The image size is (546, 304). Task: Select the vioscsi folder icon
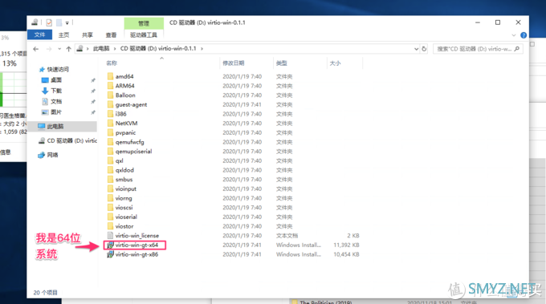click(110, 208)
